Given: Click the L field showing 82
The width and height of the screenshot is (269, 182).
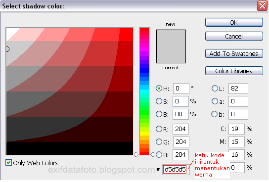Looking at the screenshot, I should (x=238, y=89).
